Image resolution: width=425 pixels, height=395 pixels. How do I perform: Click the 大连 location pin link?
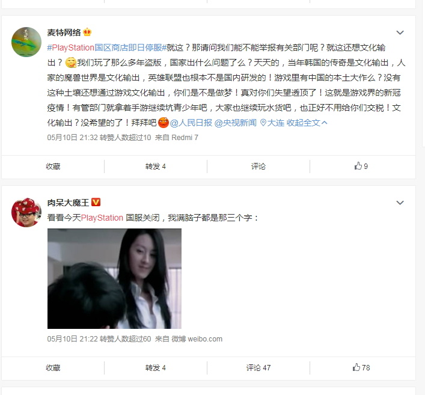click(272, 123)
